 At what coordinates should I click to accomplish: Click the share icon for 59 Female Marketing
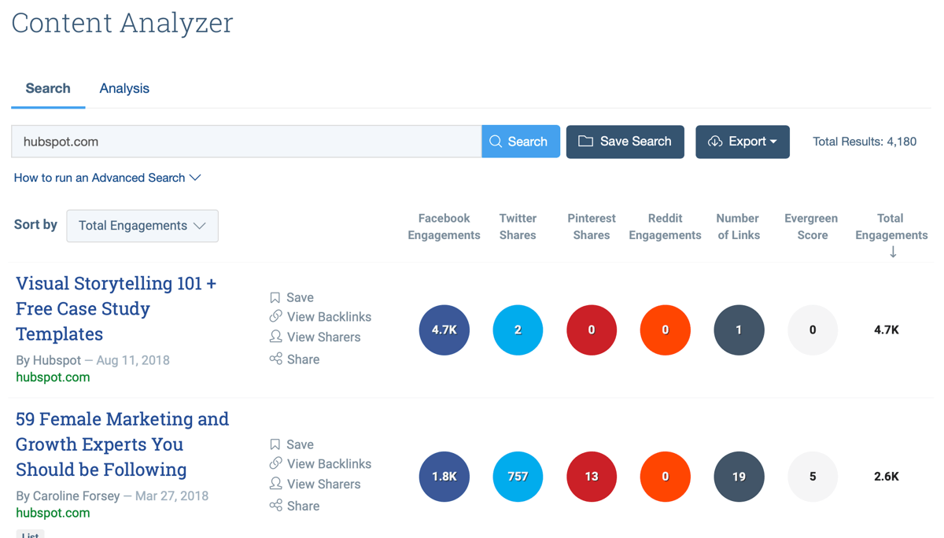(275, 505)
